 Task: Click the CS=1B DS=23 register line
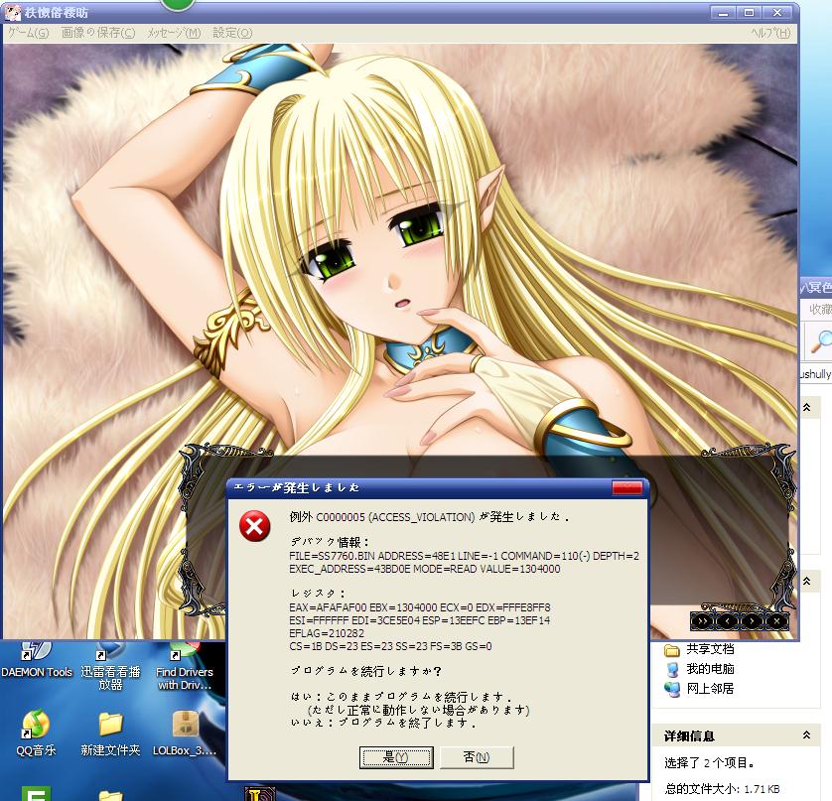[390, 646]
